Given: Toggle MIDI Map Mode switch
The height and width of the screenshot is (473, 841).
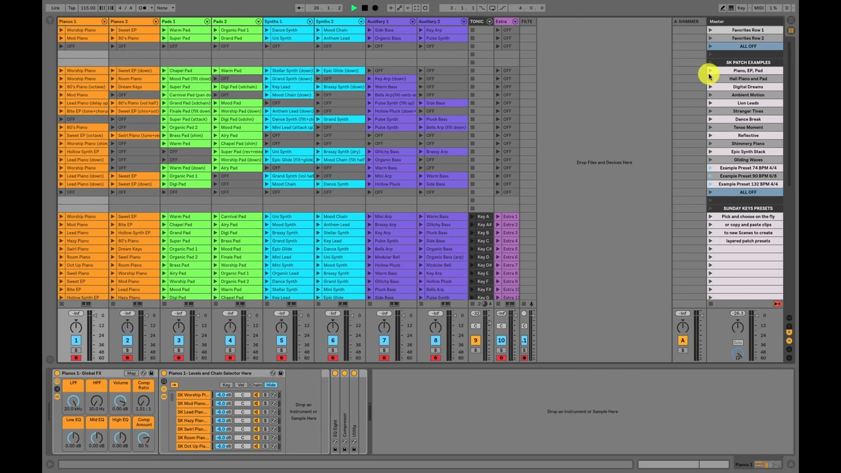Looking at the screenshot, I should coord(759,8).
